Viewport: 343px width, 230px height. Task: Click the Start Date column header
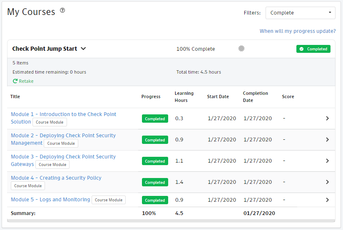tap(218, 96)
